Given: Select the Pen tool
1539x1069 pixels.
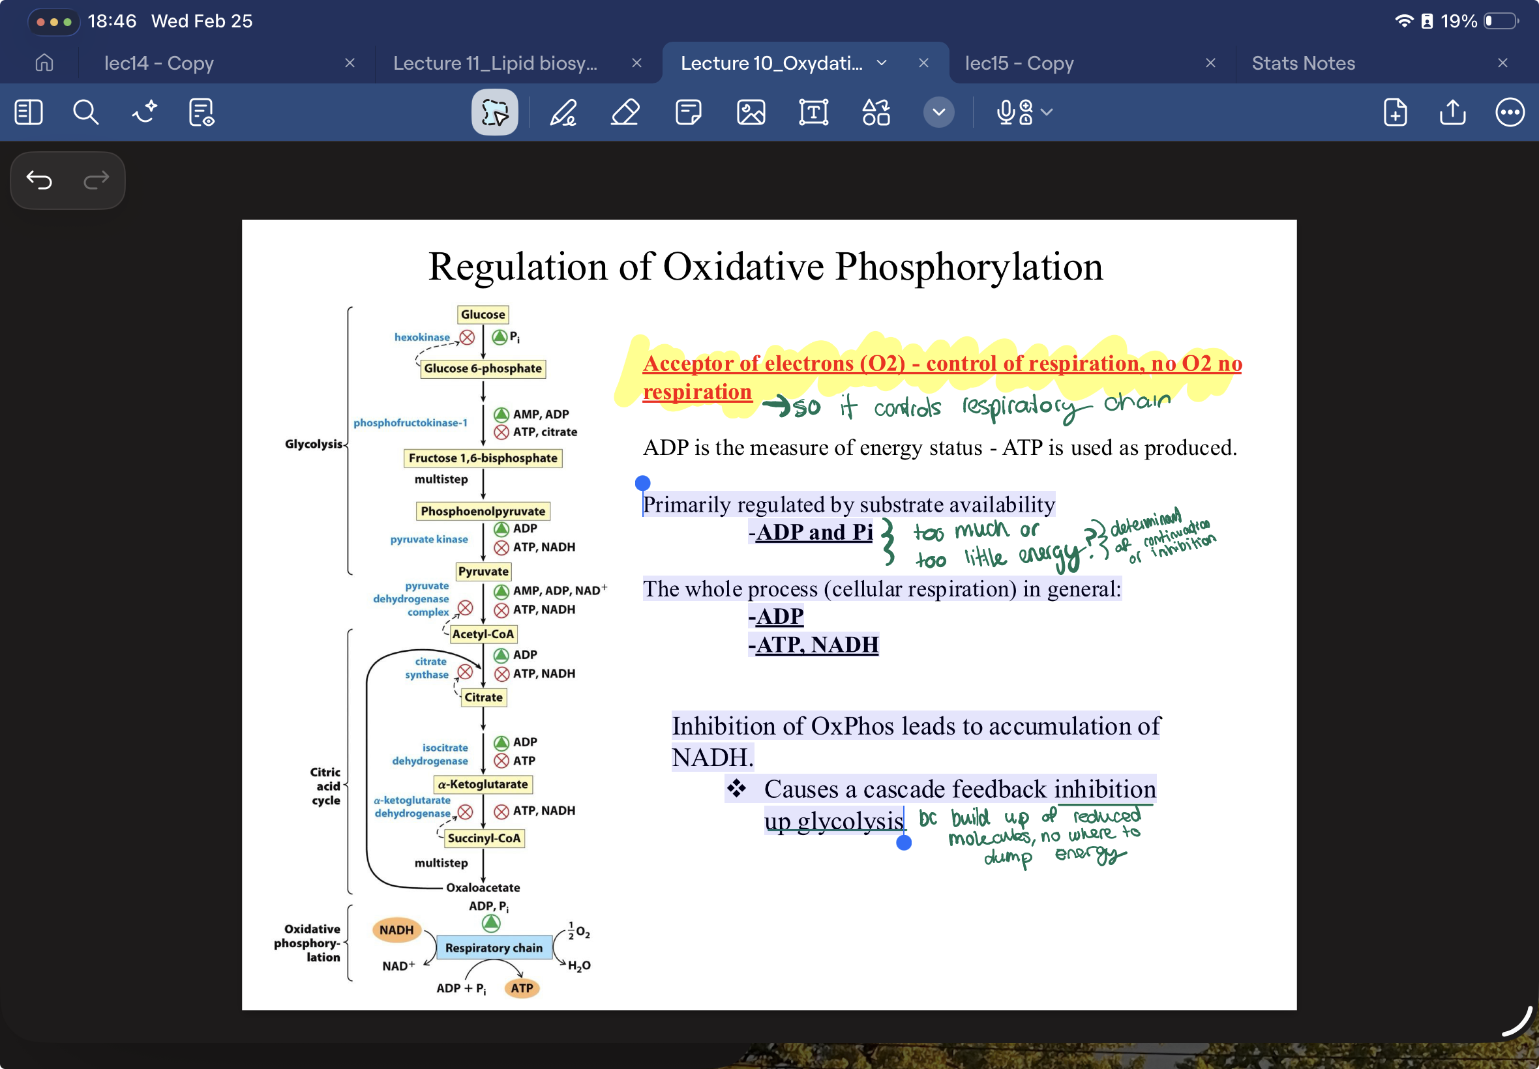Looking at the screenshot, I should (563, 112).
